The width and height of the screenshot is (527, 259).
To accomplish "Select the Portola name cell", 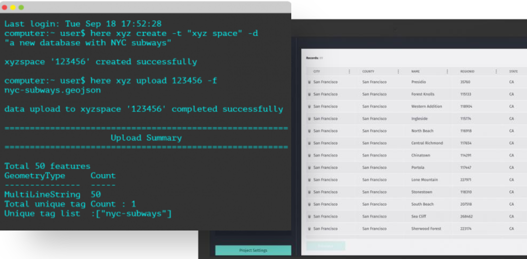I will pos(418,167).
